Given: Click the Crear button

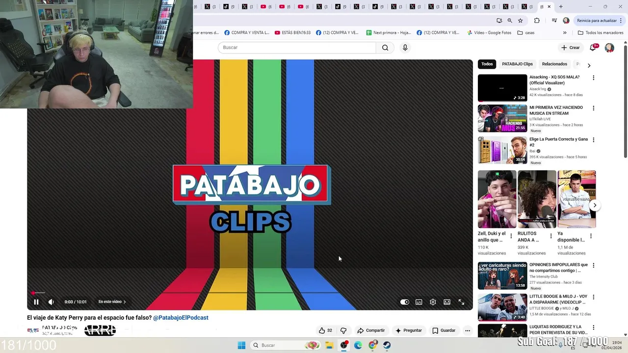Looking at the screenshot, I should [x=571, y=48].
